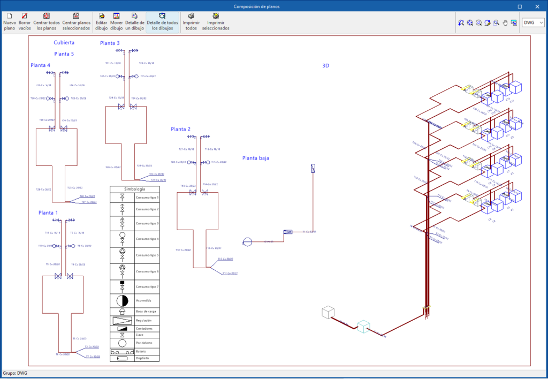Click Centrar planos seleccionados
Viewport: 548px width, 379px height.
pyautogui.click(x=76, y=22)
